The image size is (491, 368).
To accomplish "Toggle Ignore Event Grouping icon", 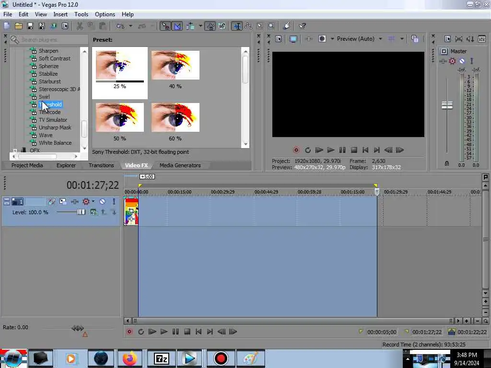I will 222,26.
